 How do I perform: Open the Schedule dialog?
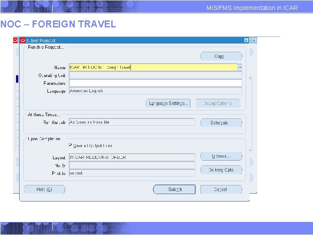(221, 123)
